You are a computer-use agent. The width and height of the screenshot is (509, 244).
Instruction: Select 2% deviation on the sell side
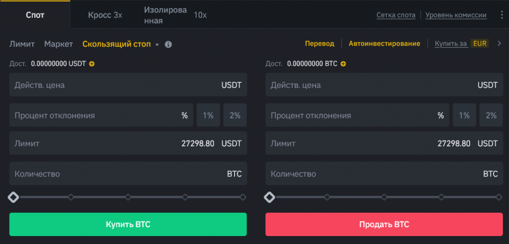pyautogui.click(x=491, y=116)
